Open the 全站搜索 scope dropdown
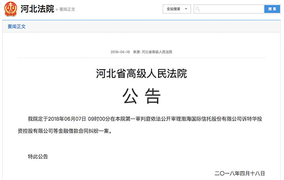The width and height of the screenshot is (284, 180). 177,9
